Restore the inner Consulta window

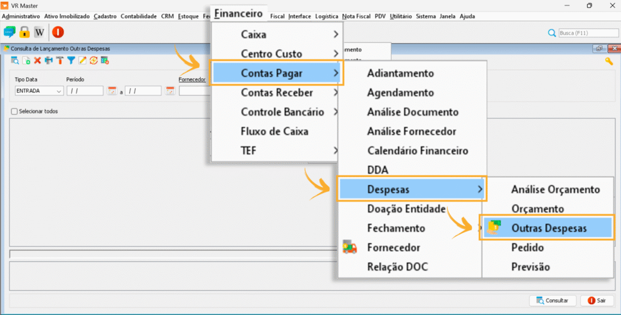pos(599,49)
